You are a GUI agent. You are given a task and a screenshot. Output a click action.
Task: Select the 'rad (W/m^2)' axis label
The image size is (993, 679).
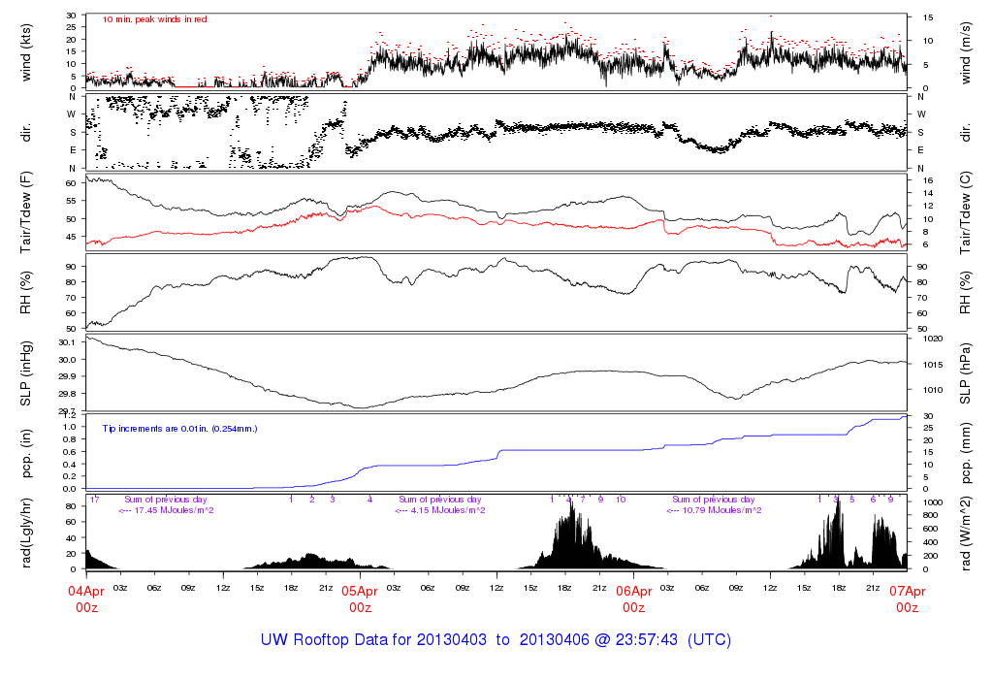966,533
